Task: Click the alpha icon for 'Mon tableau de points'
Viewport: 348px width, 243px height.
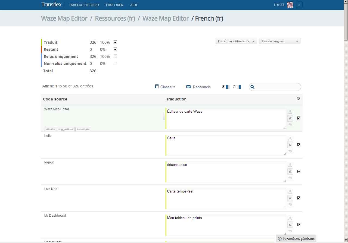Action: pyautogui.click(x=290, y=225)
